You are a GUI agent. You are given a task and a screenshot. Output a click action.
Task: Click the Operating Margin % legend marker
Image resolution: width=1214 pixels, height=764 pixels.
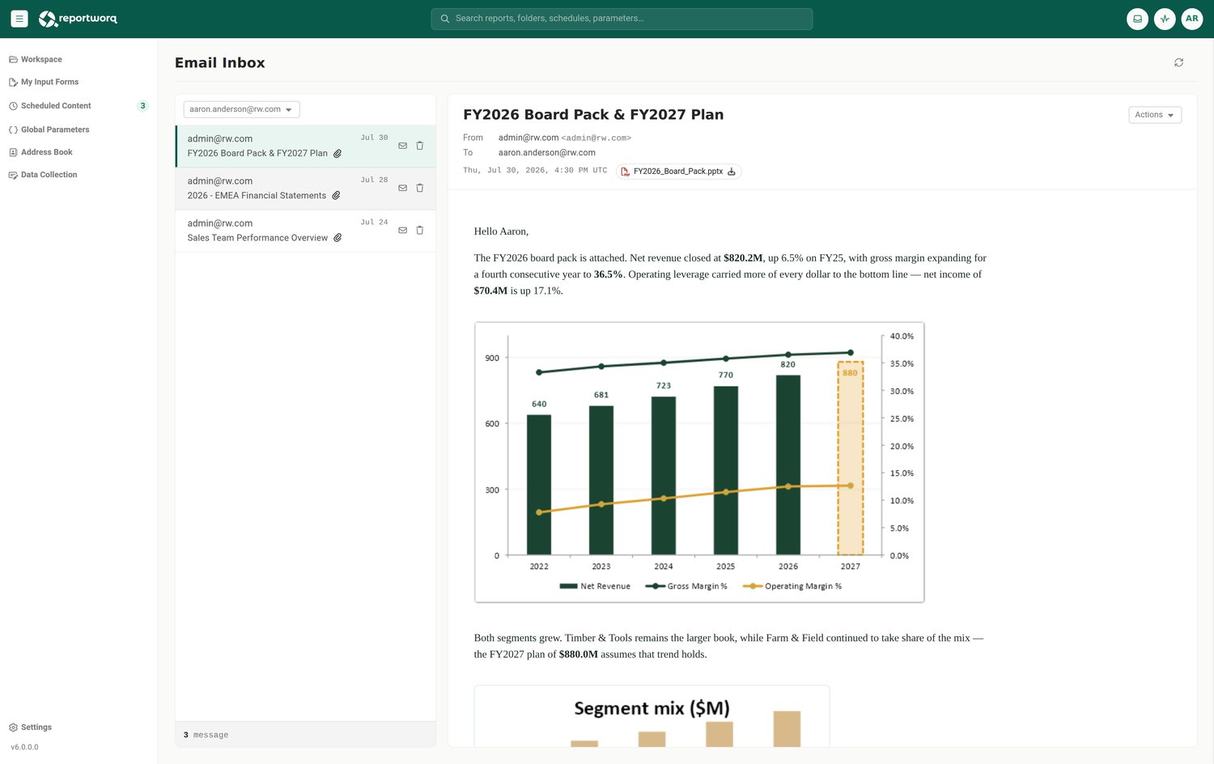coord(753,586)
